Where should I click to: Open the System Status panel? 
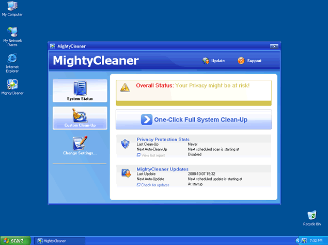tap(80, 91)
